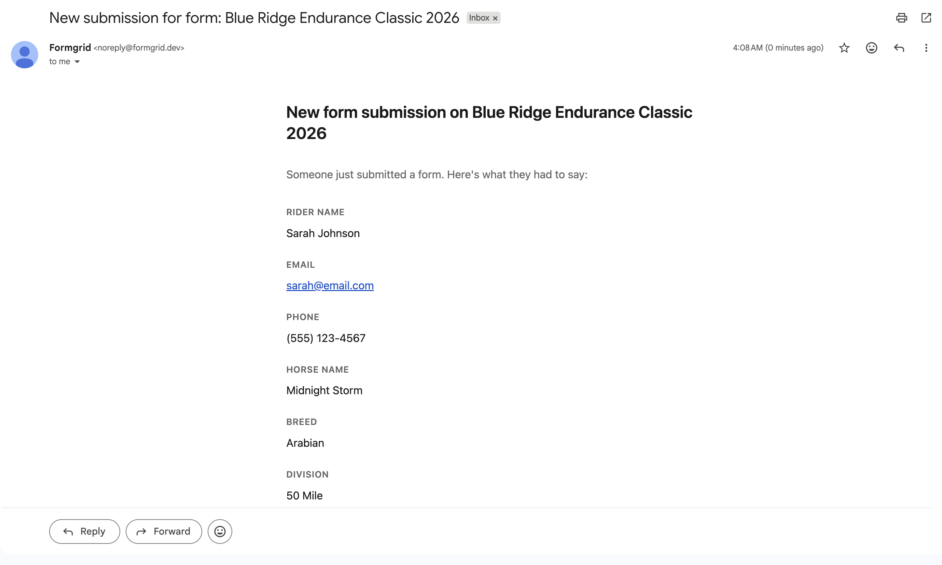Viewport: 942px width, 565px height.
Task: Select the division value 50 Mile
Action: point(304,495)
